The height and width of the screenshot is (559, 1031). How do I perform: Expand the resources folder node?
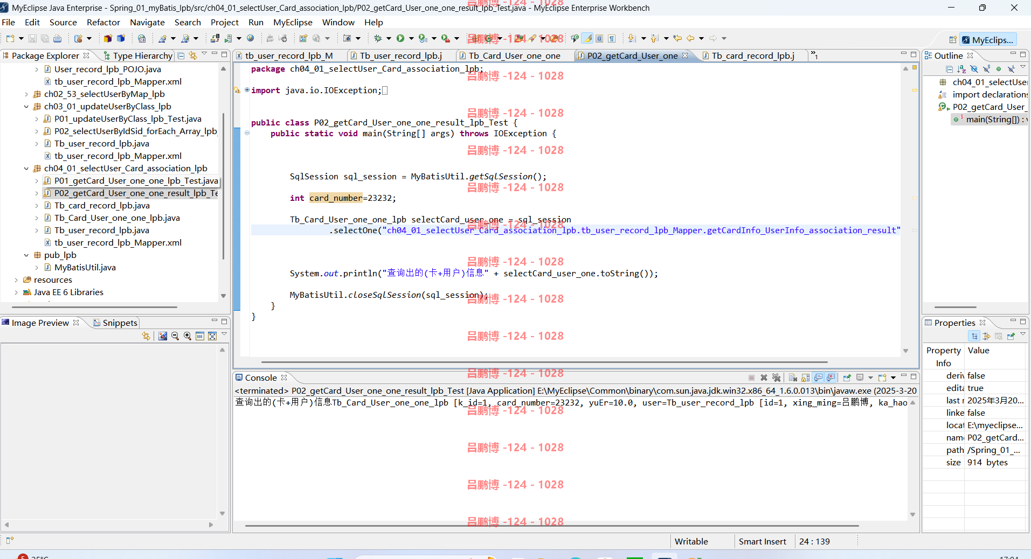point(16,280)
